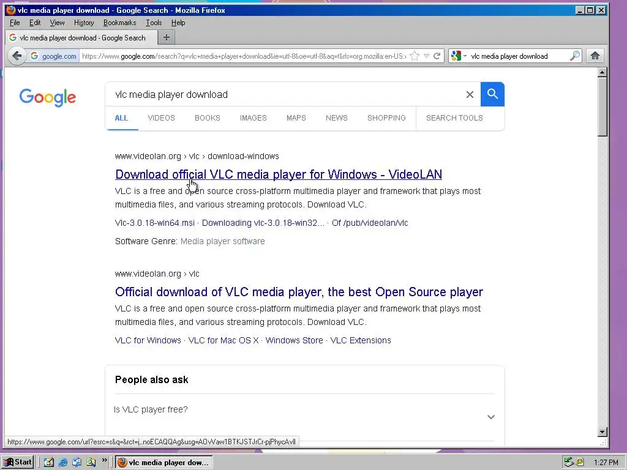Open SEARCH TOOLS options
The height and width of the screenshot is (470, 627).
[455, 118]
